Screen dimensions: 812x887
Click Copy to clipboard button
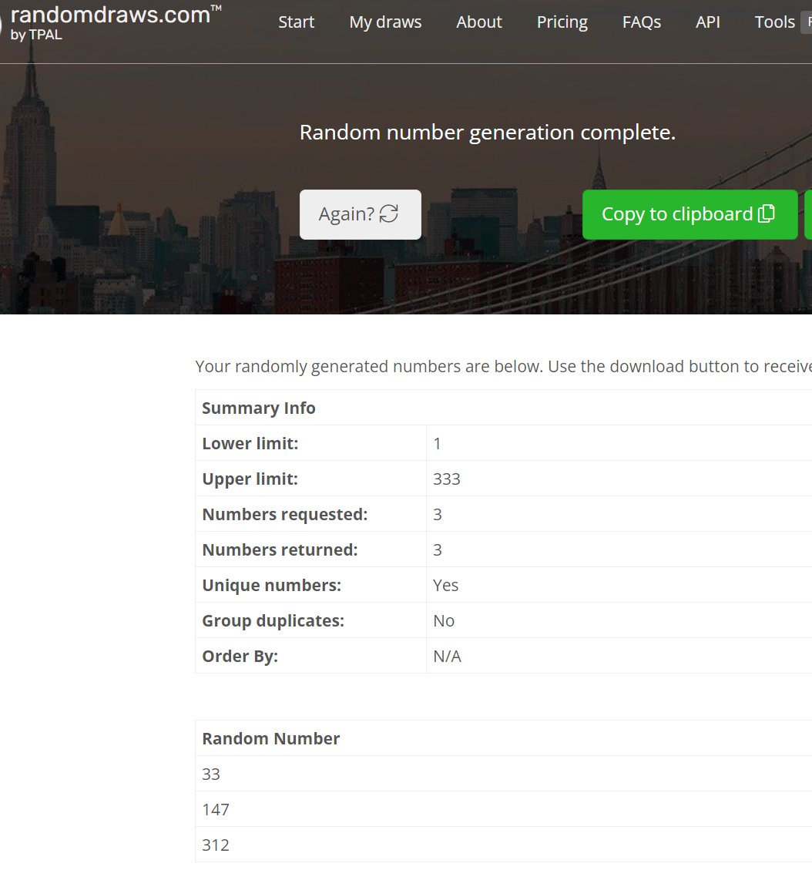[690, 214]
